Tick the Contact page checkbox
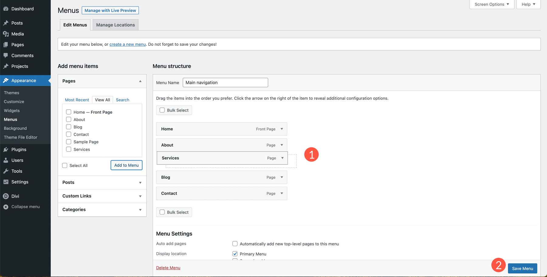 click(69, 134)
